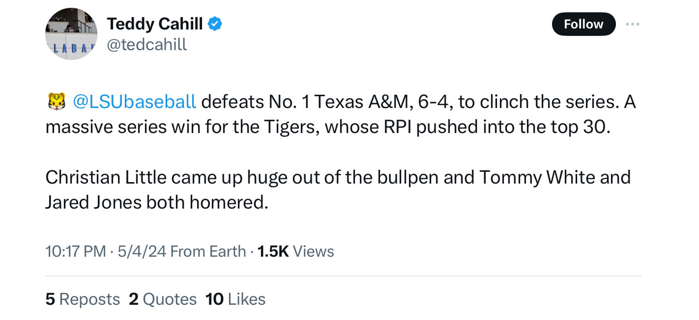The image size is (699, 320).
Task: Click the 5/4/24 date
Action: click(141, 251)
